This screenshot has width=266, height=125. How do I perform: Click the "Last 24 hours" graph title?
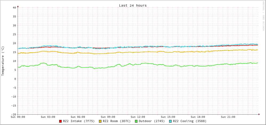(133, 5)
